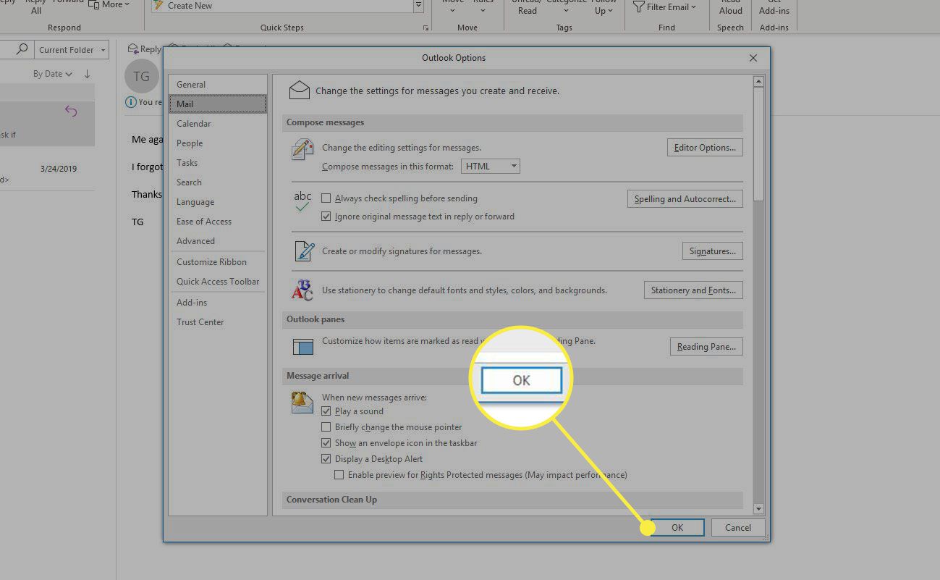Viewport: 940px width, 580px height.
Task: Open the By Date sort dropdown
Action: pyautogui.click(x=53, y=74)
